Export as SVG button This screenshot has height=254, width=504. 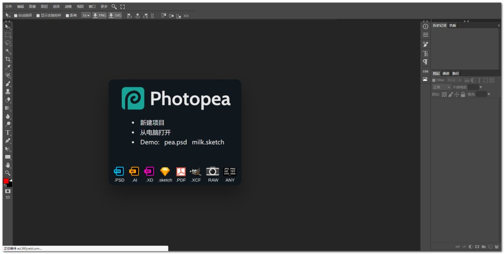pyautogui.click(x=115, y=15)
